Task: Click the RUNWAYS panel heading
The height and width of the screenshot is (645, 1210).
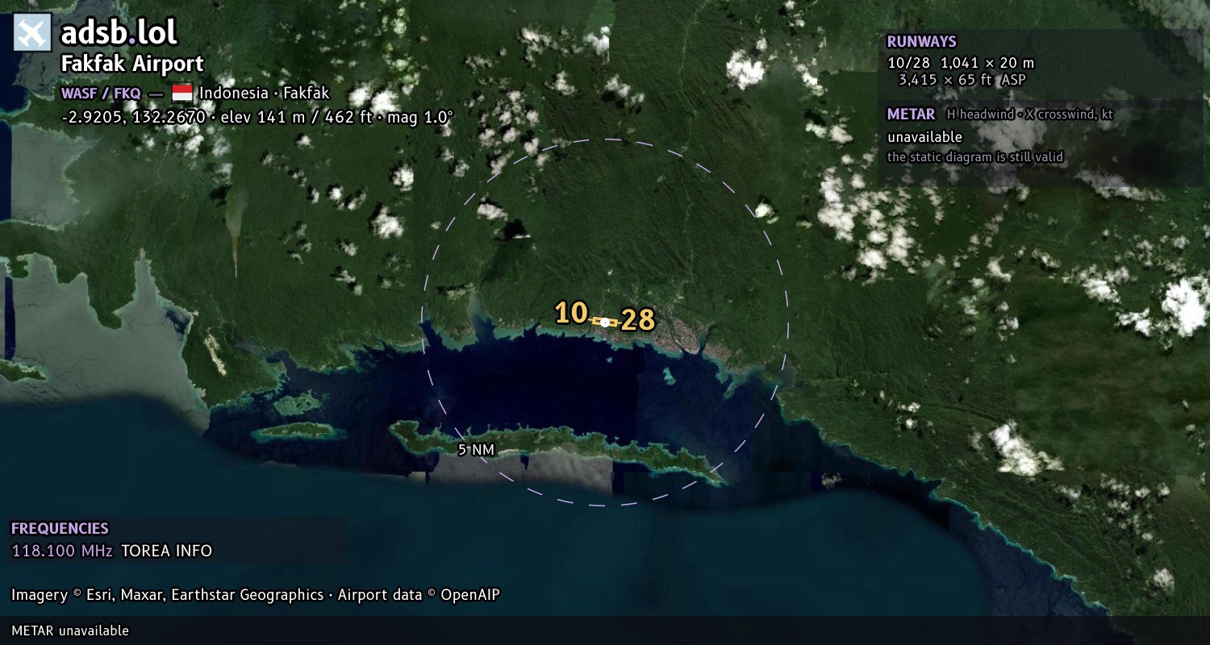Action: click(x=921, y=42)
